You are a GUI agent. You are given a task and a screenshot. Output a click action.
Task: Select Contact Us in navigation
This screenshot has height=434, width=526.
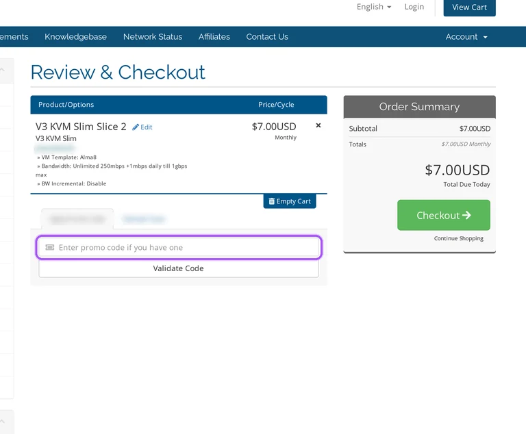coord(267,36)
